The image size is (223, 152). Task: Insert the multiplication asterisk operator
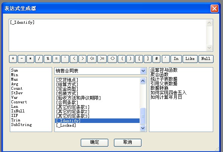coord(31,59)
